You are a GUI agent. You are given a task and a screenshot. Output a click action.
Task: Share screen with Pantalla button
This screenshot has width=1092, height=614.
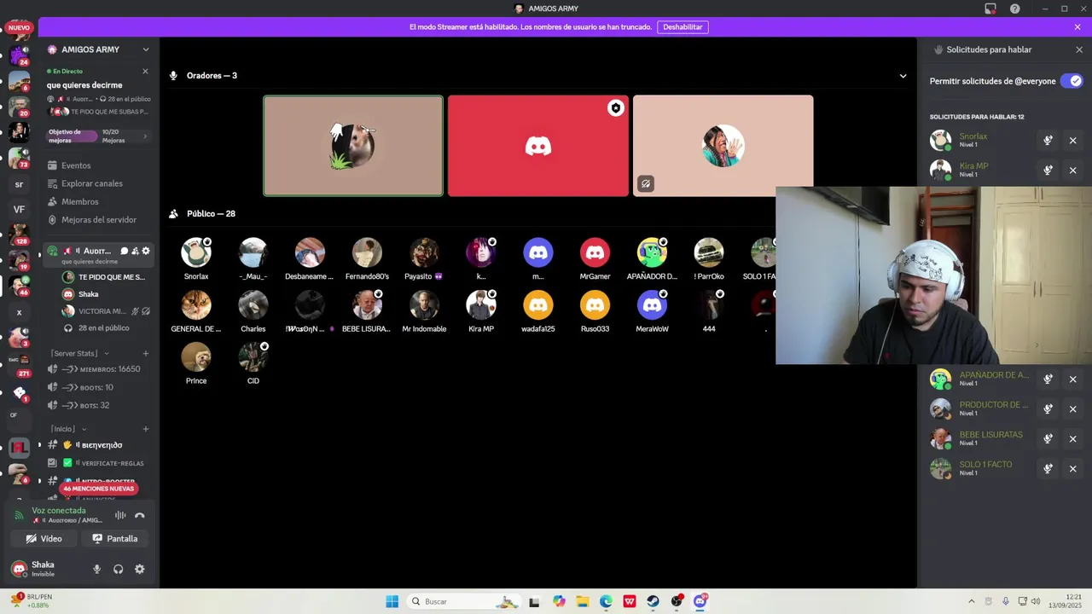(115, 538)
